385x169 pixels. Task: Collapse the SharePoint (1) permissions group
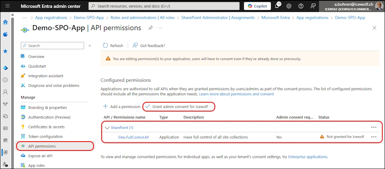point(107,127)
